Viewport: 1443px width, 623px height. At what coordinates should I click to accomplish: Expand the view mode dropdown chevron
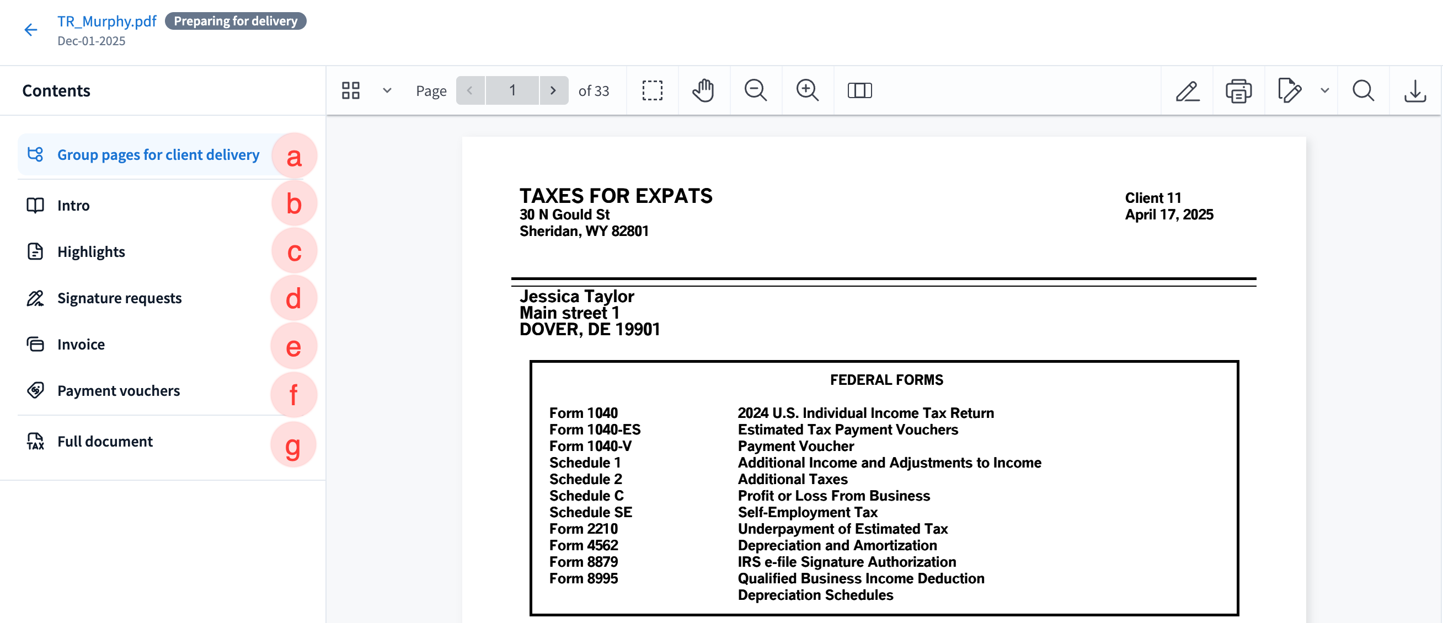click(387, 90)
